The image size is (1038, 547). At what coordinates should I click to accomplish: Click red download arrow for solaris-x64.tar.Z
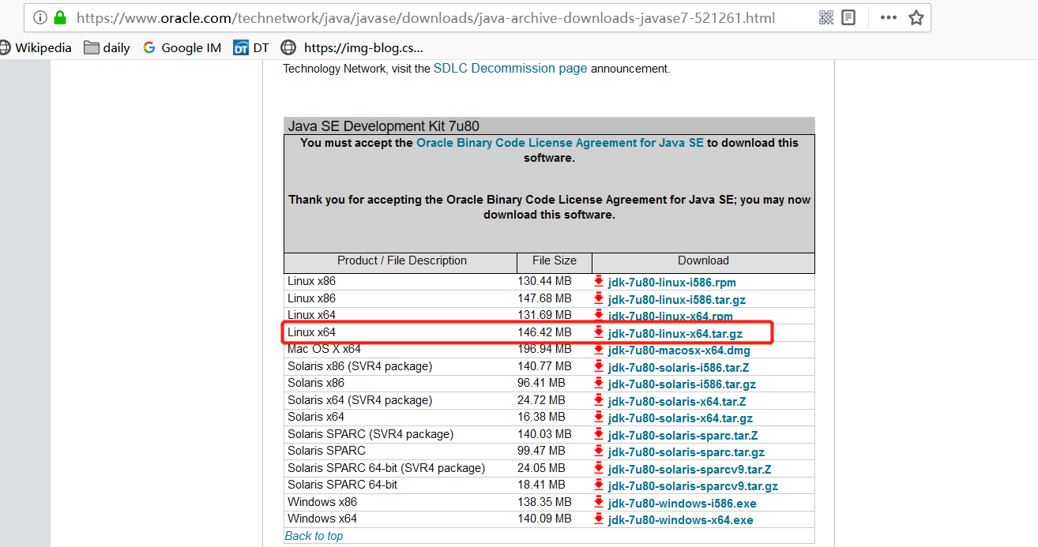[x=599, y=400]
